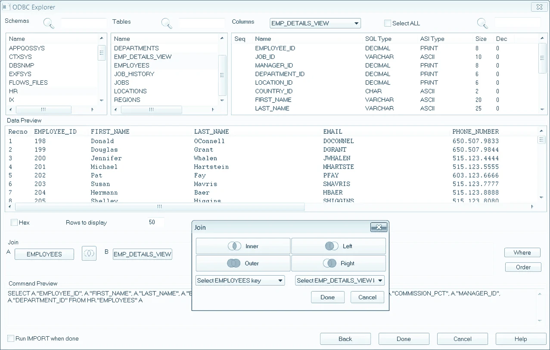
Task: Click the Schemas search magnifier icon
Action: [49, 23]
